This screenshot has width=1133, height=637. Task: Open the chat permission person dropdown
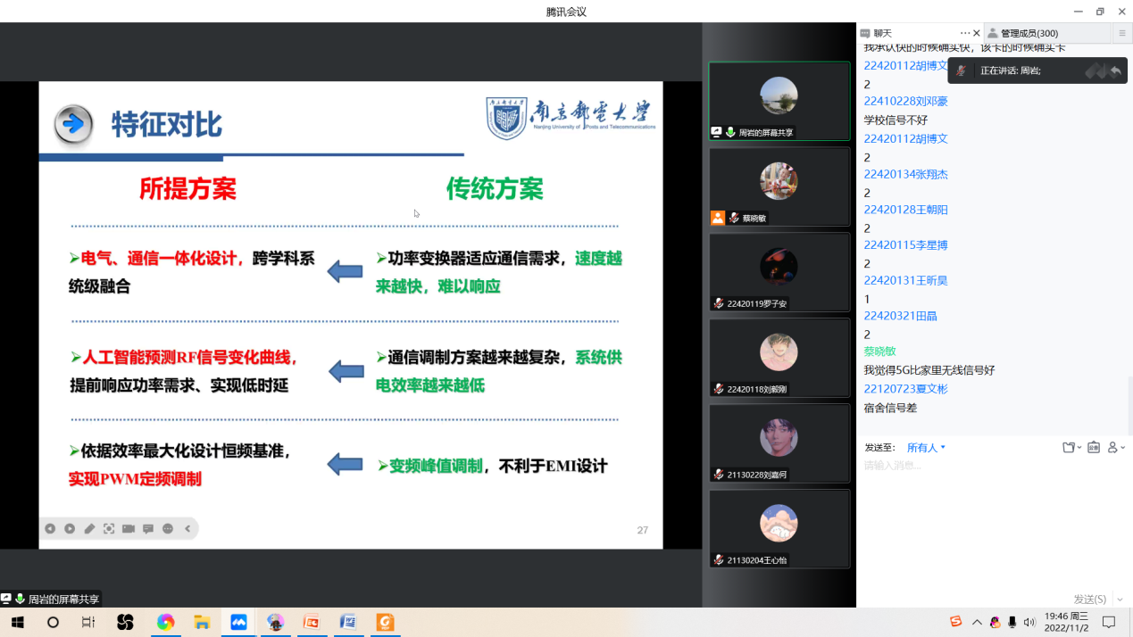(x=1116, y=448)
